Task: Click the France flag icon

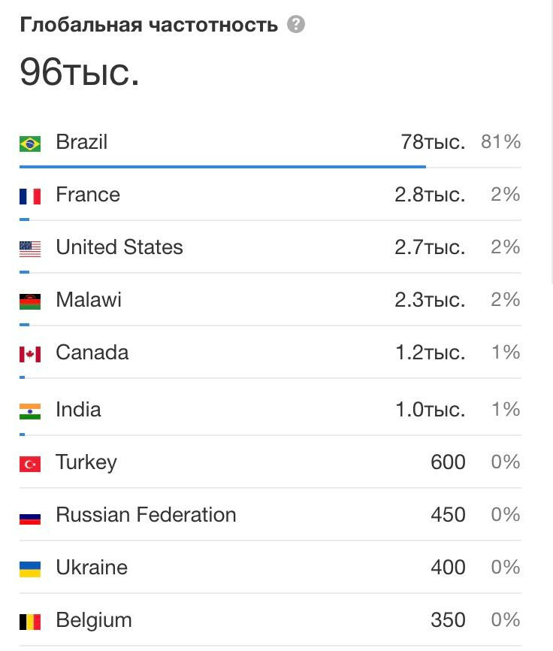Action: 30,196
